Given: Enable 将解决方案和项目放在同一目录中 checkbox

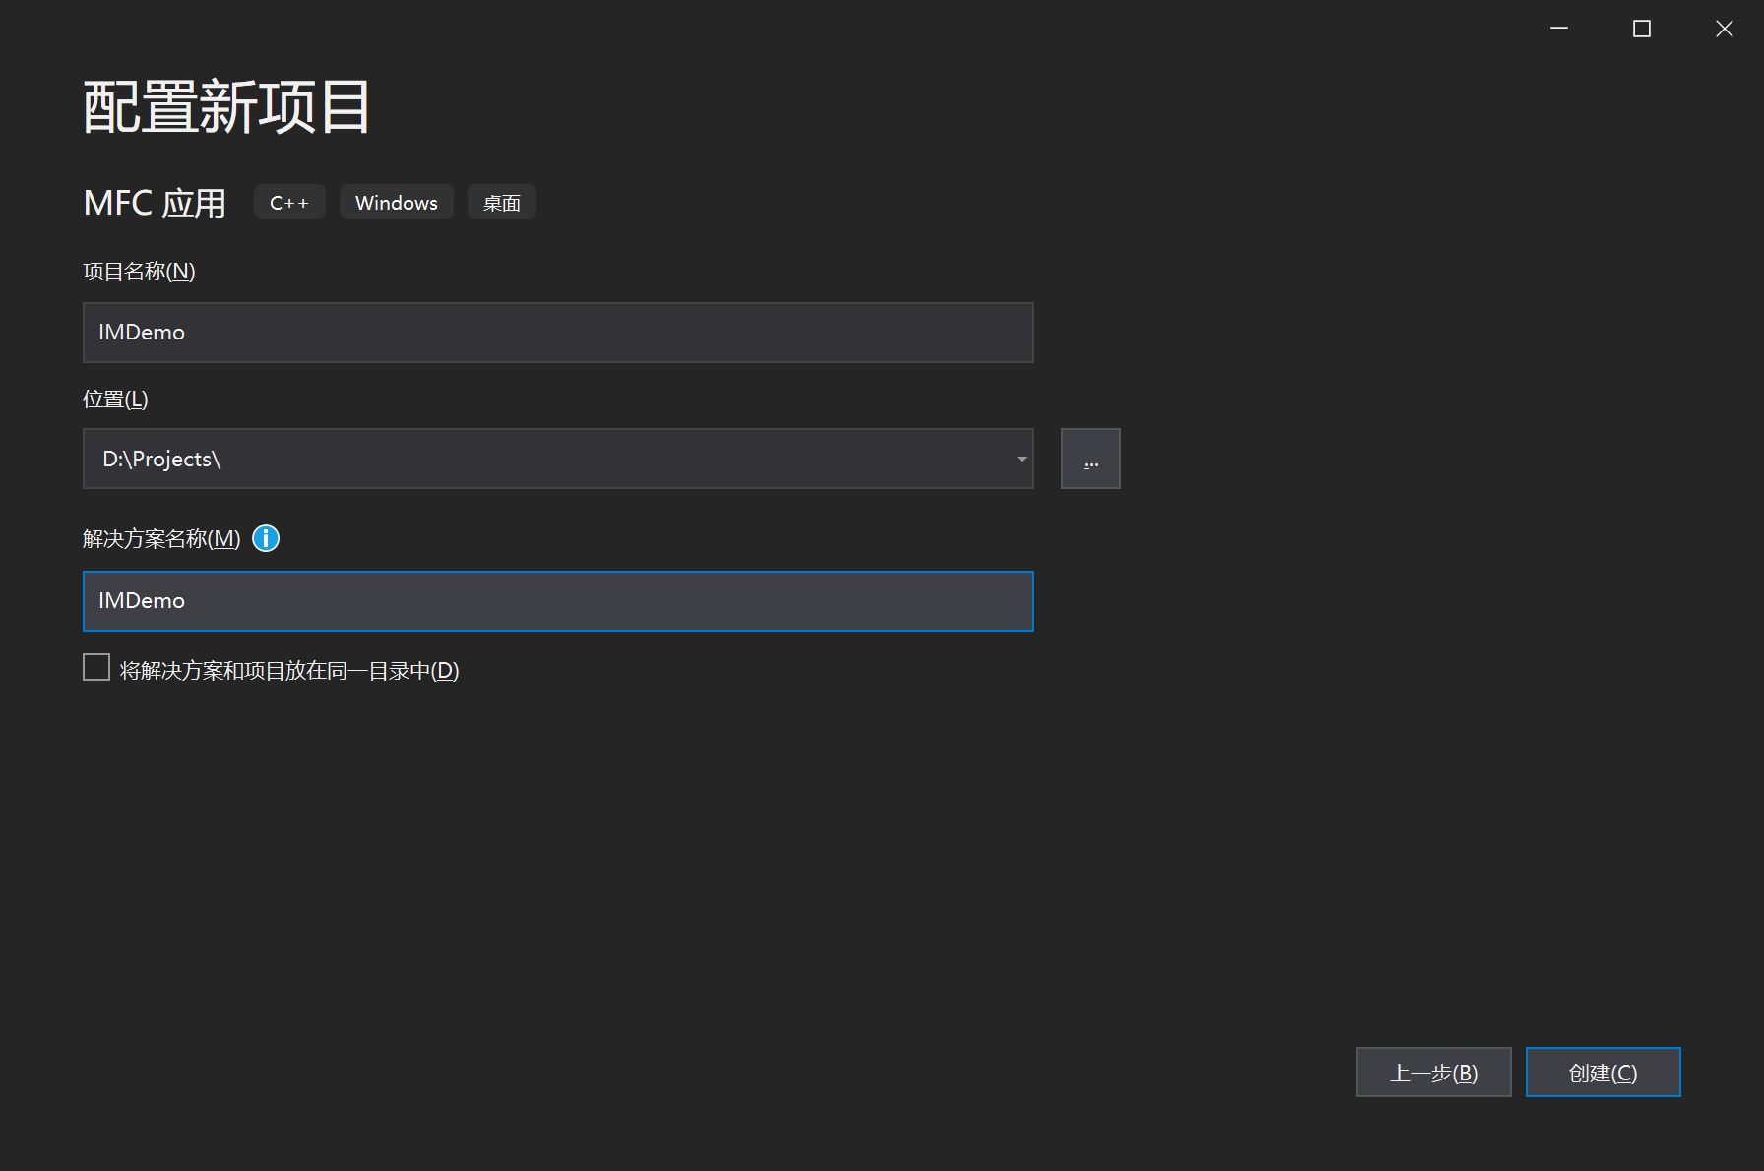Looking at the screenshot, I should 96,668.
